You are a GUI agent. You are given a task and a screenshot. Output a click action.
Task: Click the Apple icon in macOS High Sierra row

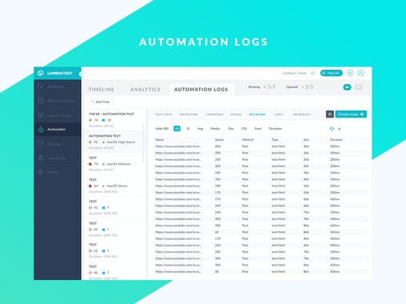click(103, 142)
